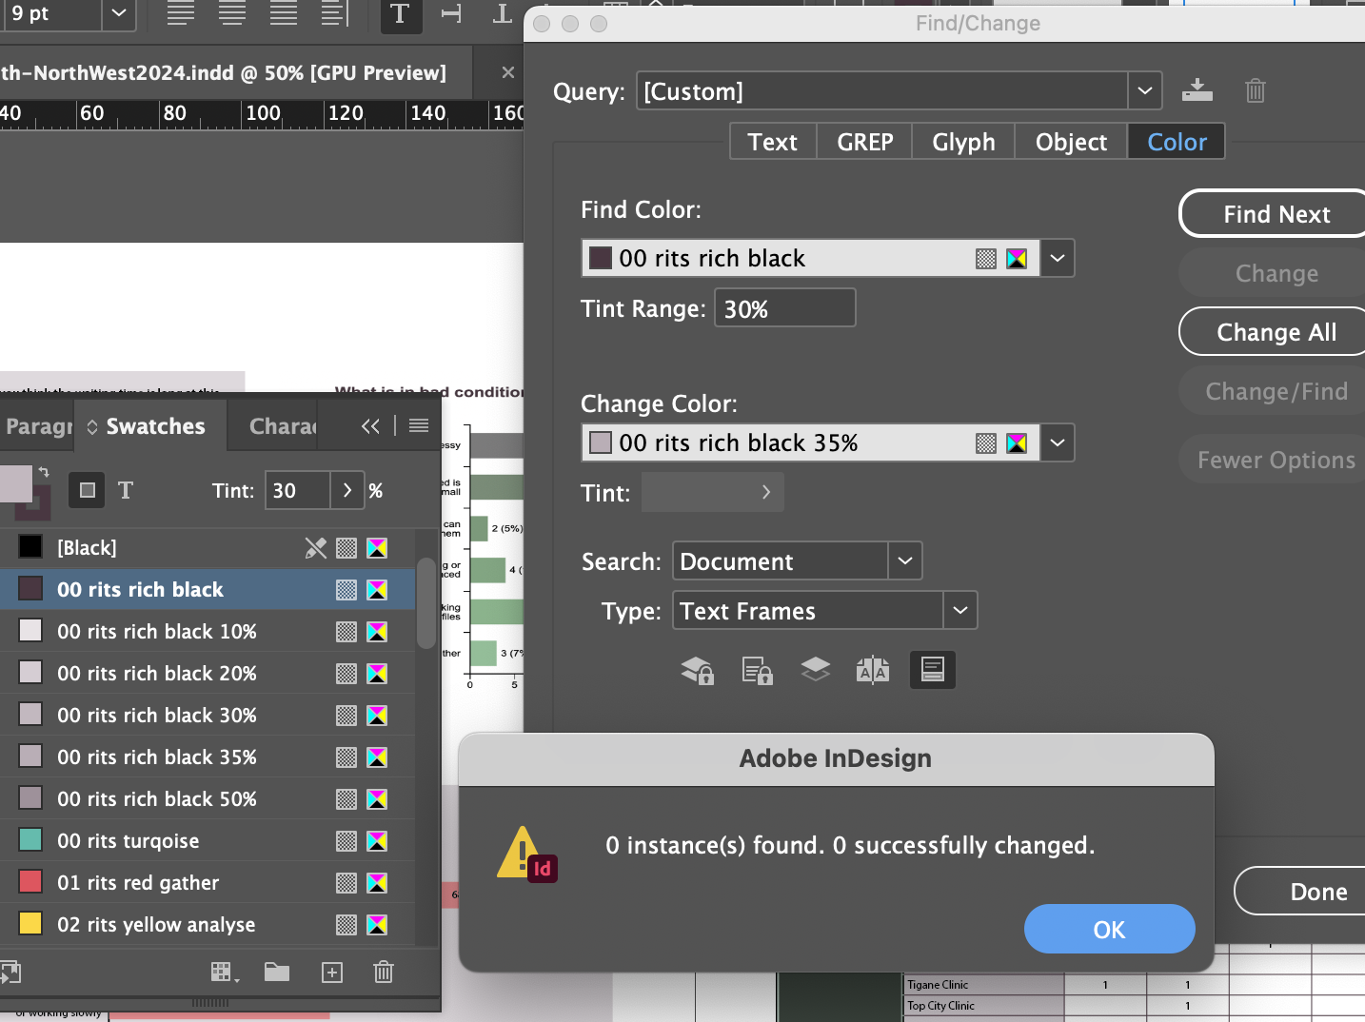
Task: Open the Query dropdown list
Action: coord(1144,90)
